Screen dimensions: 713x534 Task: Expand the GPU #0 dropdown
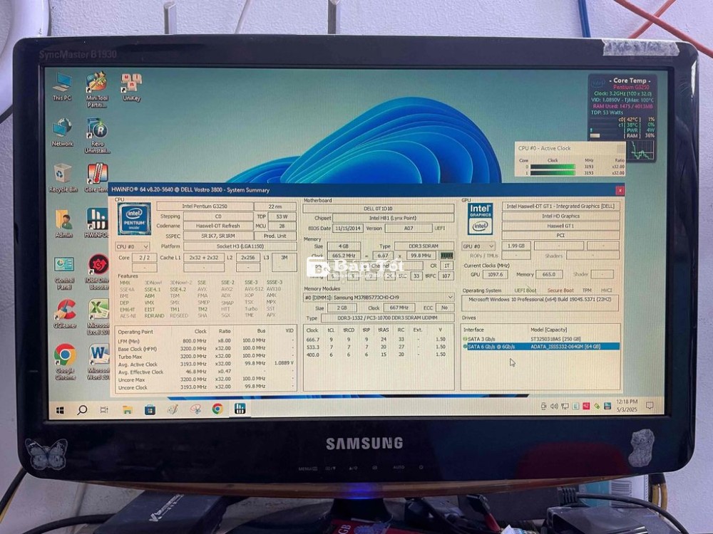point(478,246)
